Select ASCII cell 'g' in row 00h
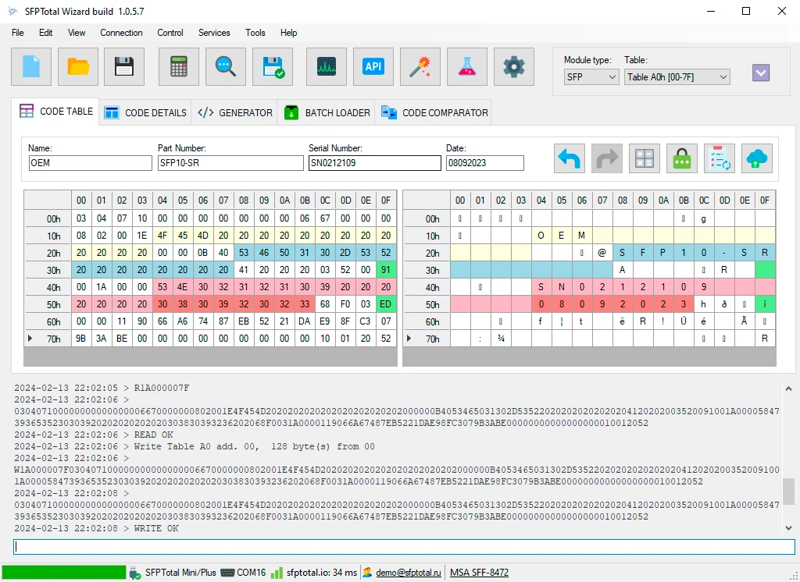This screenshot has width=800, height=582. pyautogui.click(x=704, y=218)
